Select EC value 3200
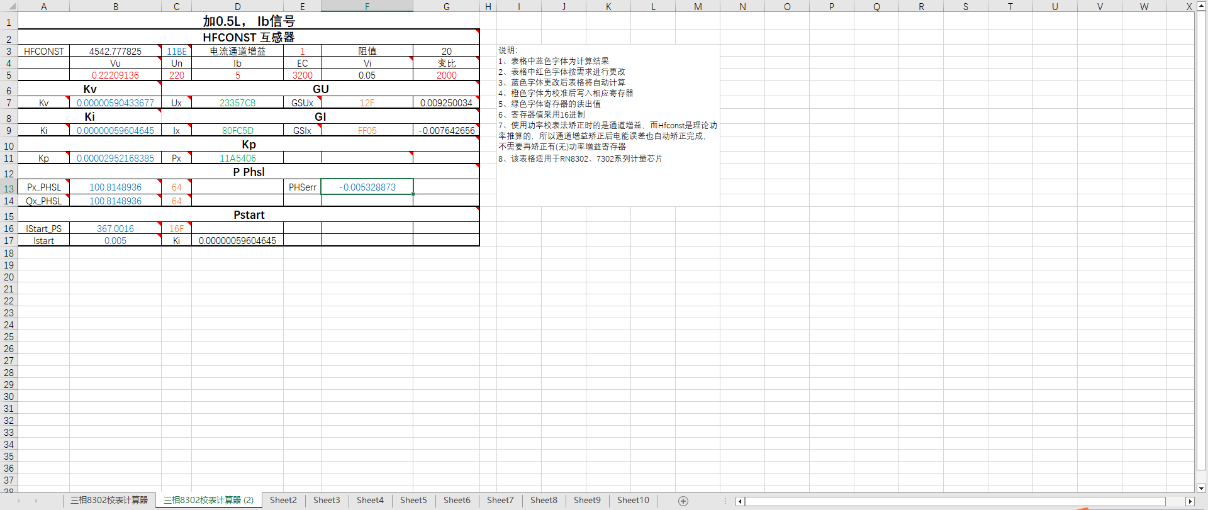 (x=302, y=75)
